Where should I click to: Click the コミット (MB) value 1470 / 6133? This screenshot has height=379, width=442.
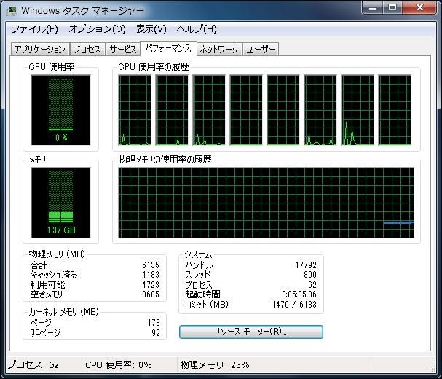[295, 305]
